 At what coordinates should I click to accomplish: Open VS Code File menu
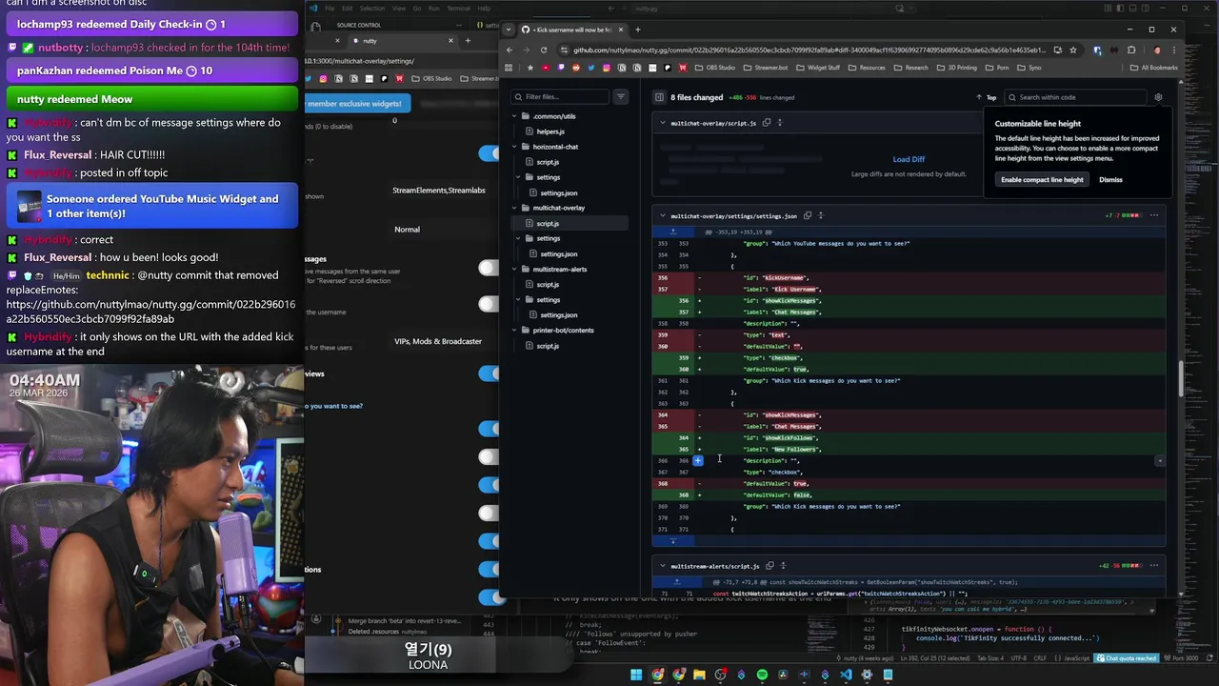pyautogui.click(x=330, y=9)
